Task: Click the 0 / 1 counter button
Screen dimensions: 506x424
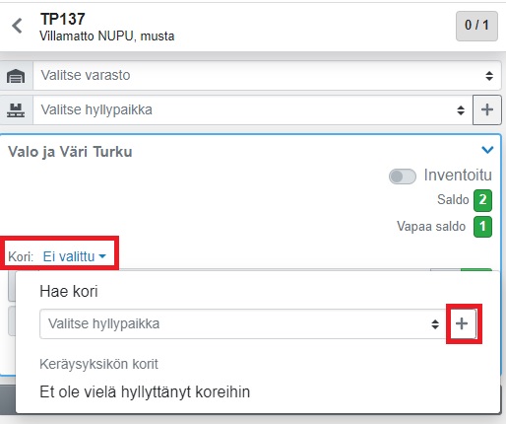Action: click(476, 26)
